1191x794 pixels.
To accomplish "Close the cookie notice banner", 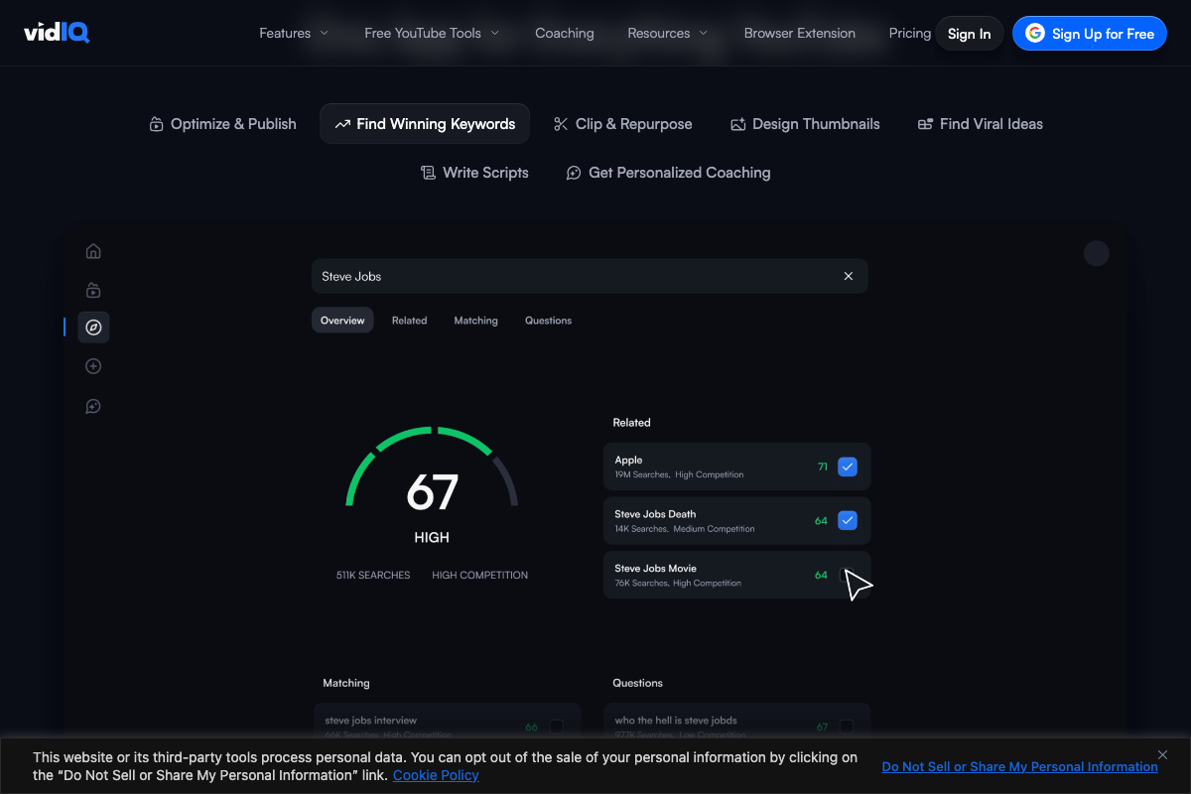I will (1163, 755).
